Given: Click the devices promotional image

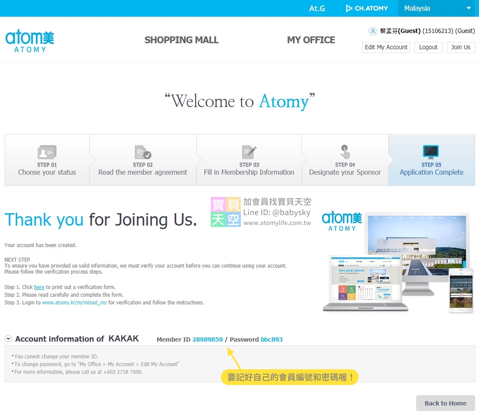Looking at the screenshot, I should click(x=398, y=263).
